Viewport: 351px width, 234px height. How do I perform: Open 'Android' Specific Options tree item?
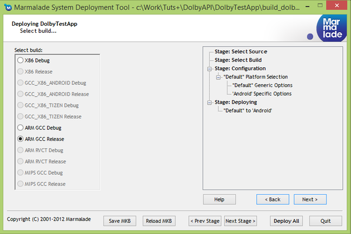tap(262, 94)
